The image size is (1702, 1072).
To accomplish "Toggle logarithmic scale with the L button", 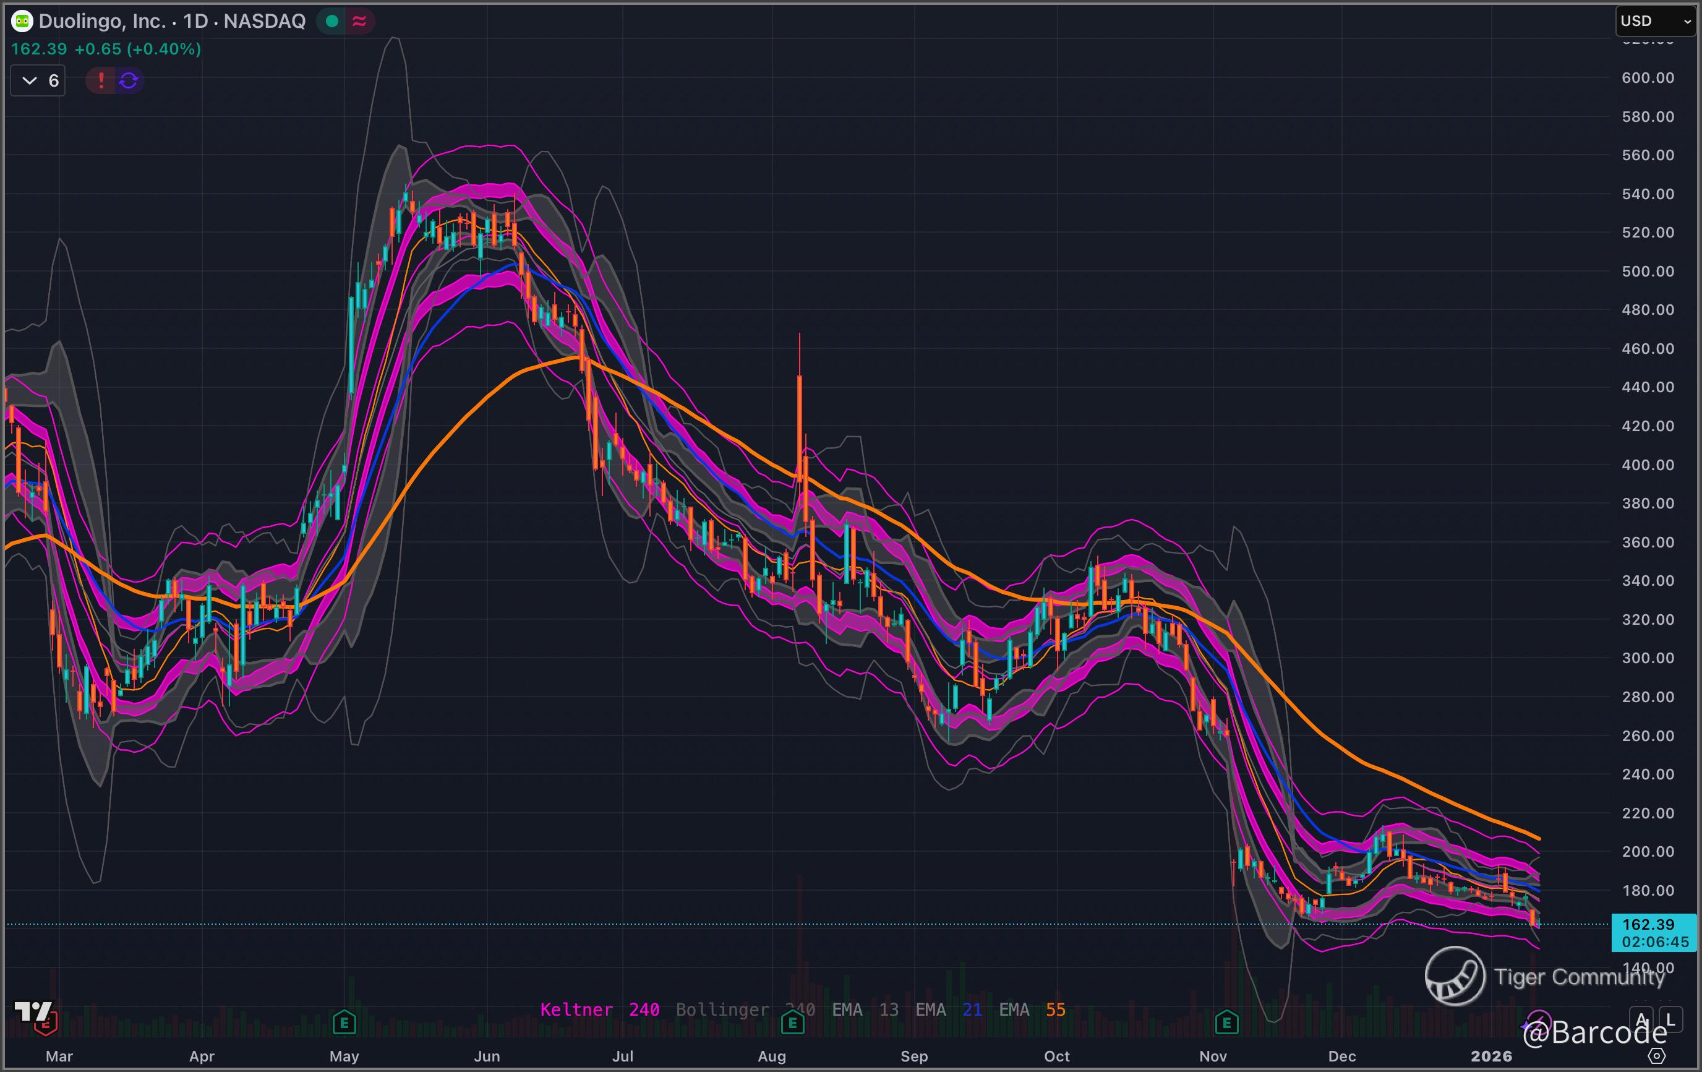I will point(1670,1019).
